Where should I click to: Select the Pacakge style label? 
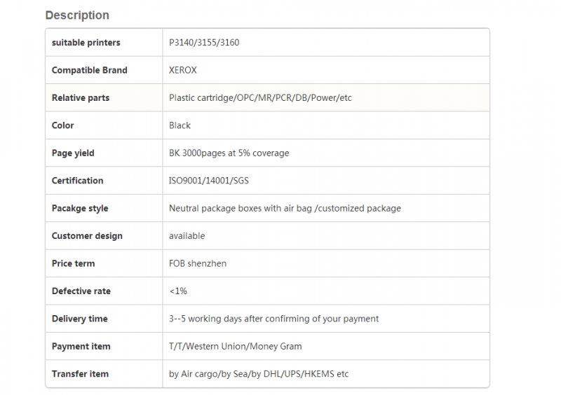pyautogui.click(x=80, y=208)
